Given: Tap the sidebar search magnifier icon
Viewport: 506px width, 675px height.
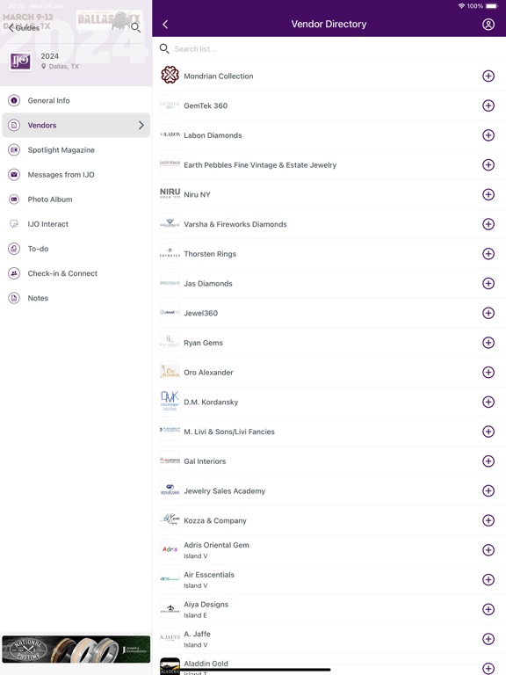Looking at the screenshot, I should click(x=135, y=27).
